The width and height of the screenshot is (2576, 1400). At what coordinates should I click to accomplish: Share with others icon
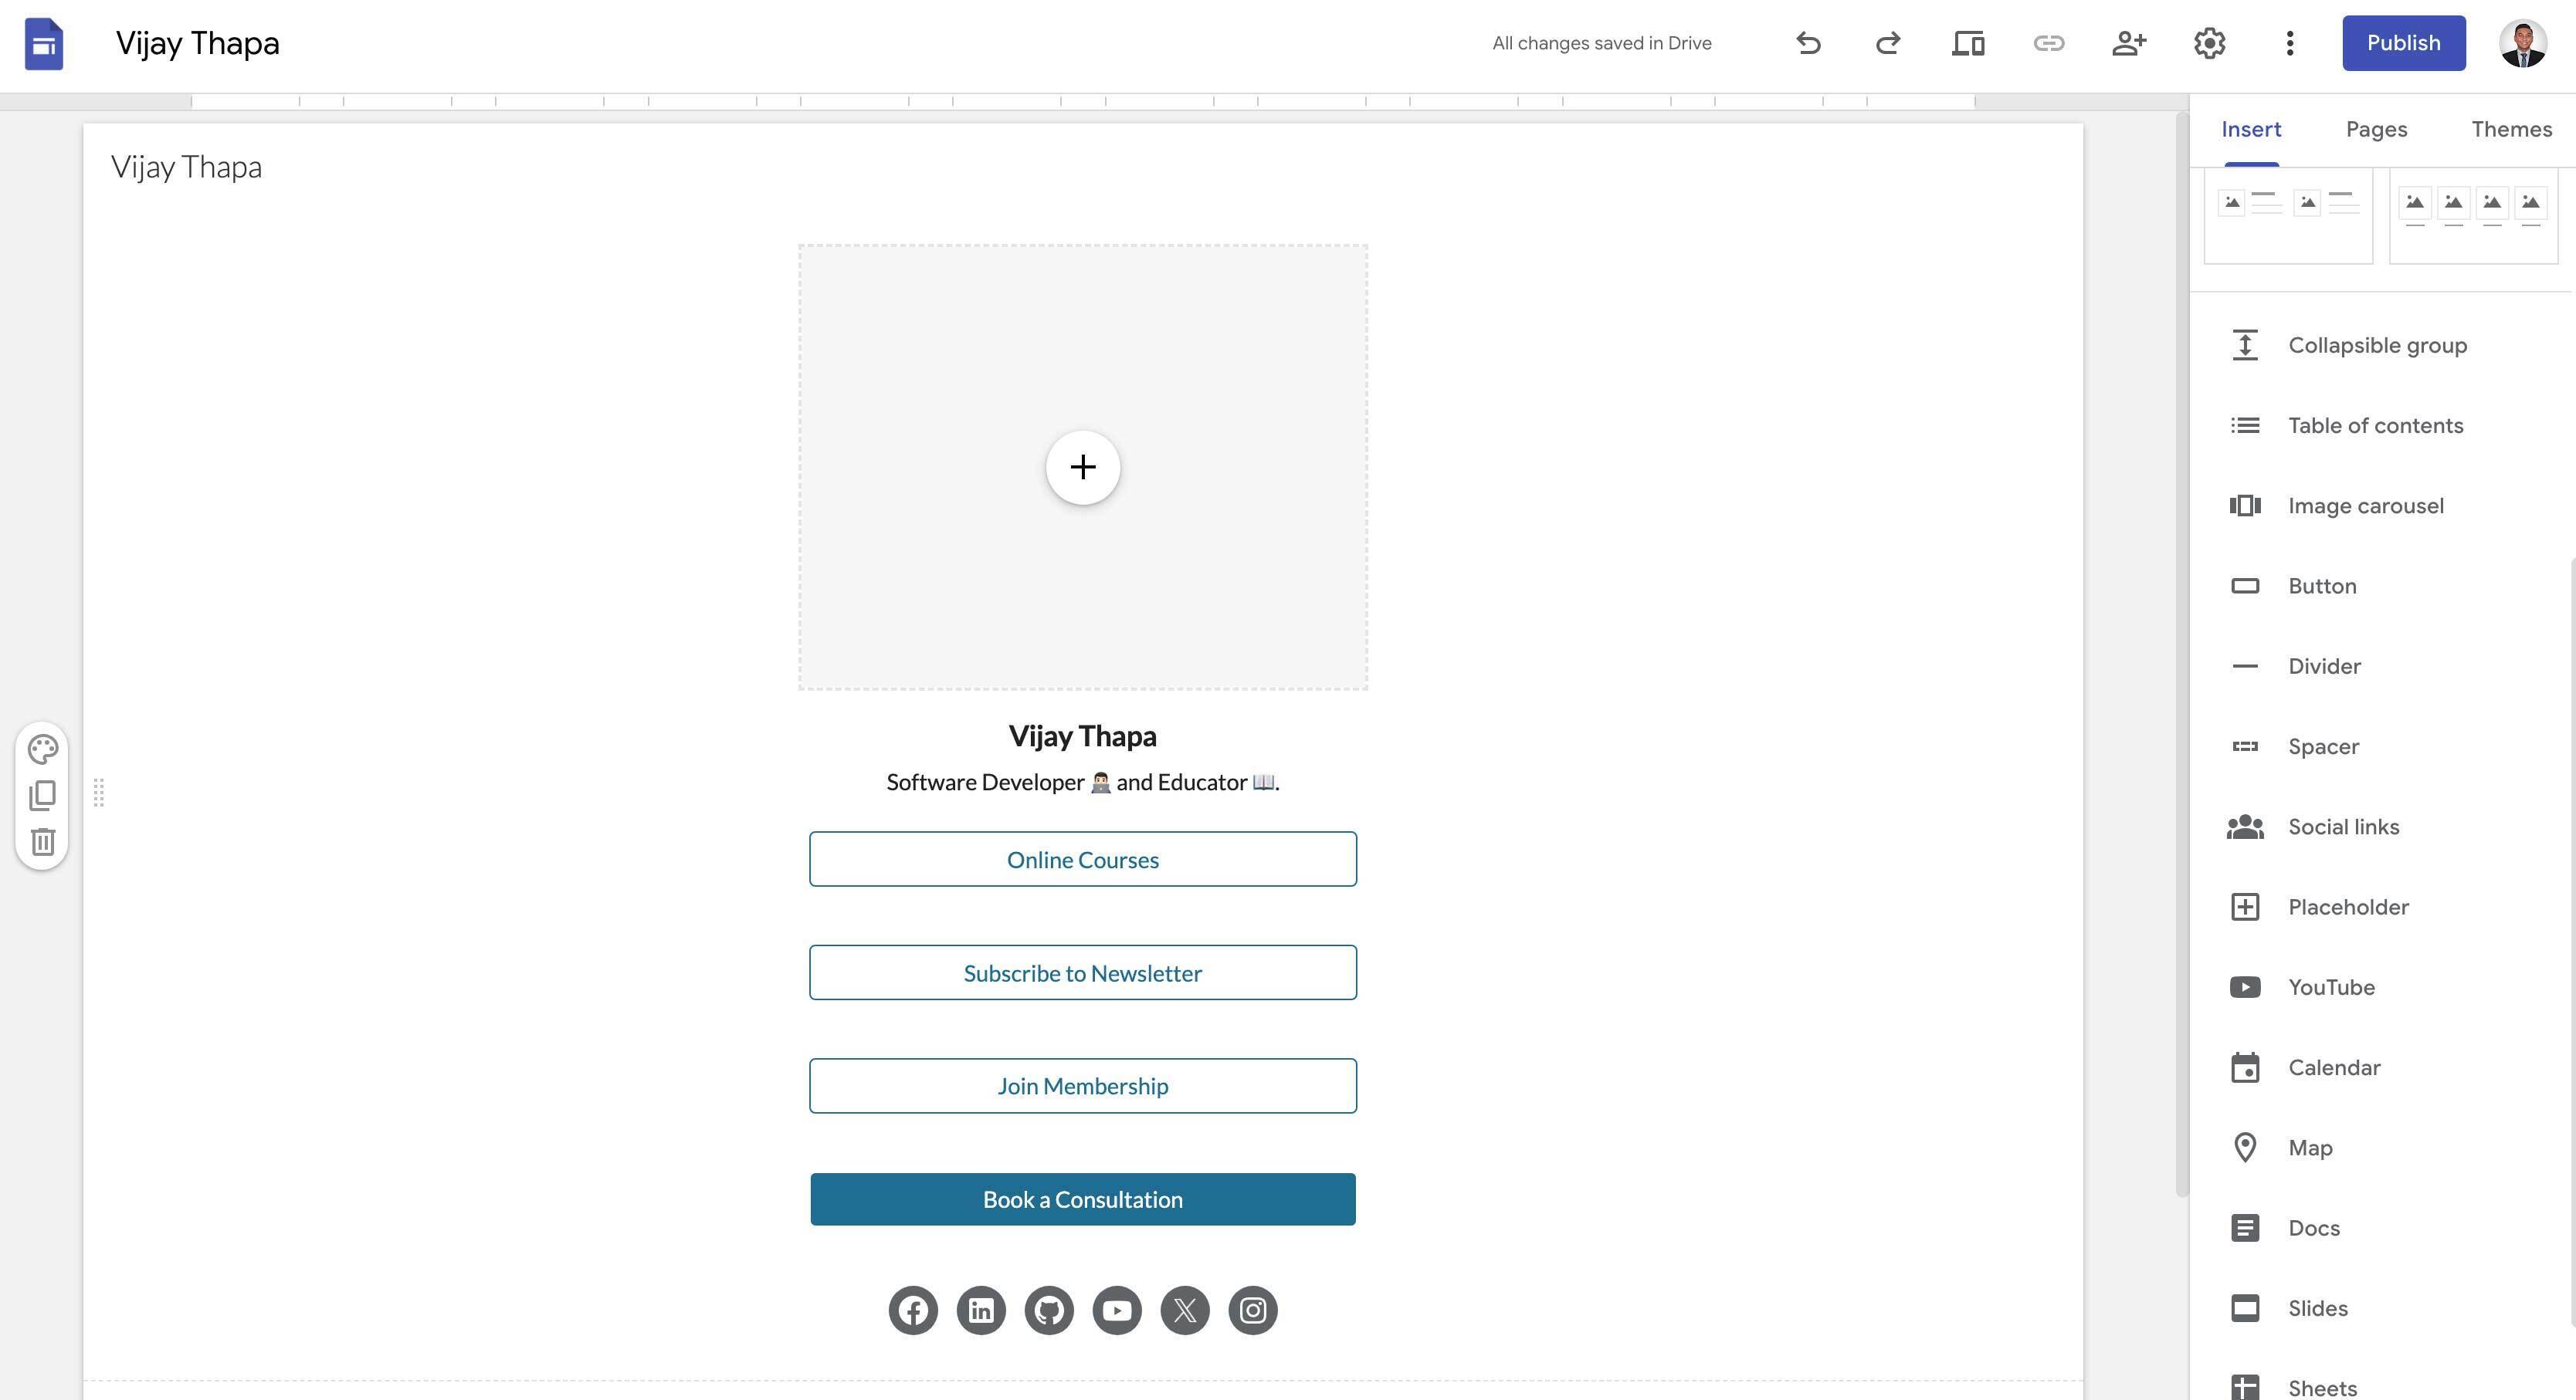coord(2129,43)
